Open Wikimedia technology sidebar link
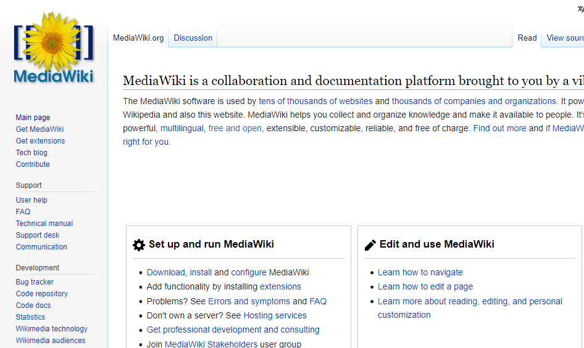The width and height of the screenshot is (584, 348). coord(52,329)
